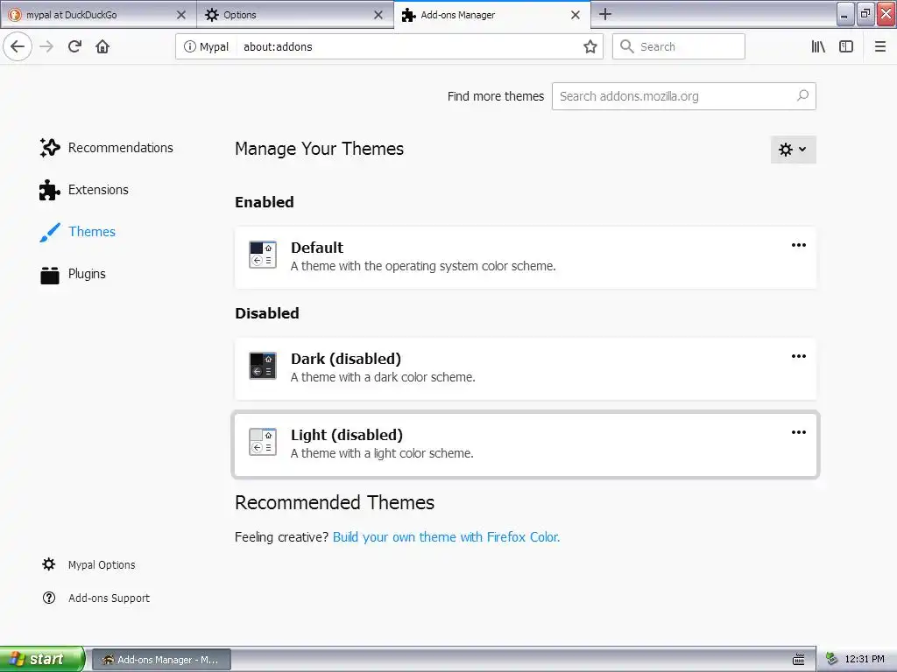Image resolution: width=897 pixels, height=672 pixels.
Task: Reload the current page
Action: 74,46
